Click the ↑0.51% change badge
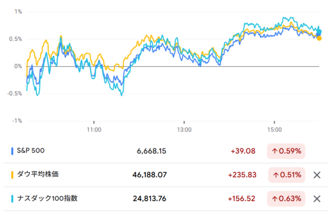Image resolution: width=329 pixels, height=212 pixels. (x=286, y=175)
